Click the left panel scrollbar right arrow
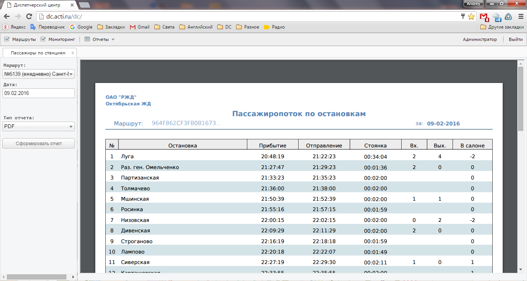This screenshot has height=281, width=527. click(73, 277)
